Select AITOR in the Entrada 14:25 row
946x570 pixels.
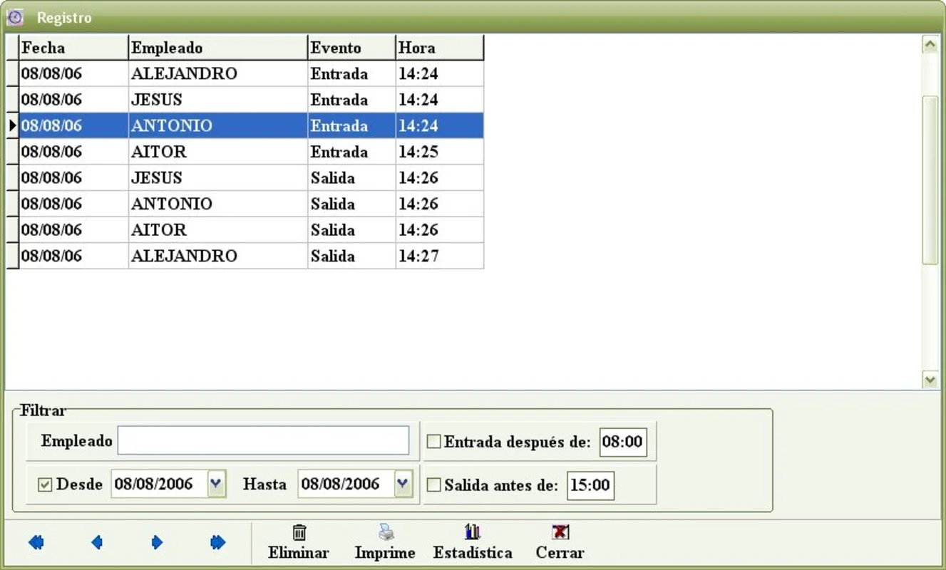pyautogui.click(x=159, y=152)
